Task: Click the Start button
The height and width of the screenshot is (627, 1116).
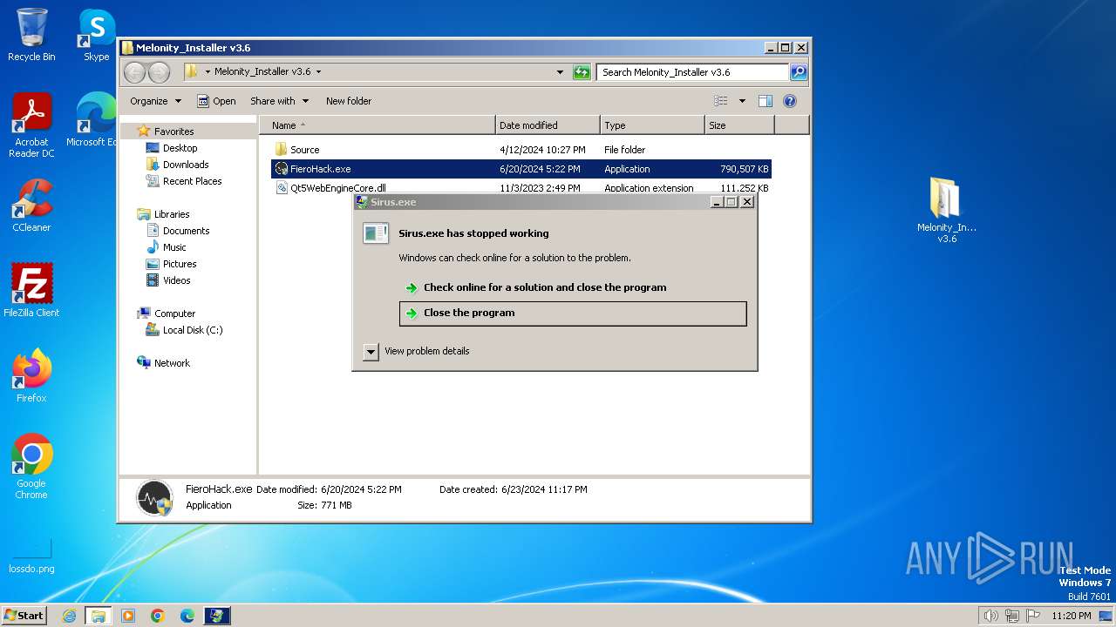Action: [24, 616]
